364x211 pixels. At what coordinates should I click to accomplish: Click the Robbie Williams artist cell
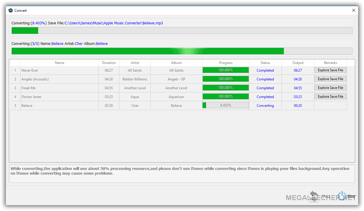pos(135,79)
